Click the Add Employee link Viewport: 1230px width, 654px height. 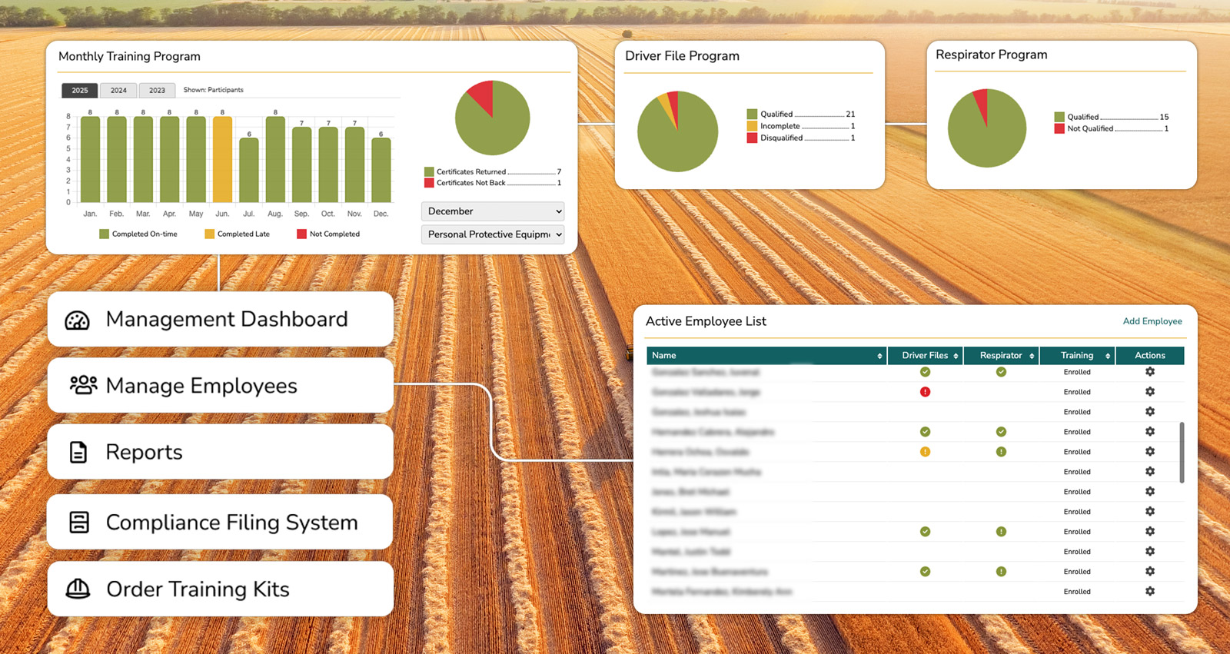click(1152, 321)
